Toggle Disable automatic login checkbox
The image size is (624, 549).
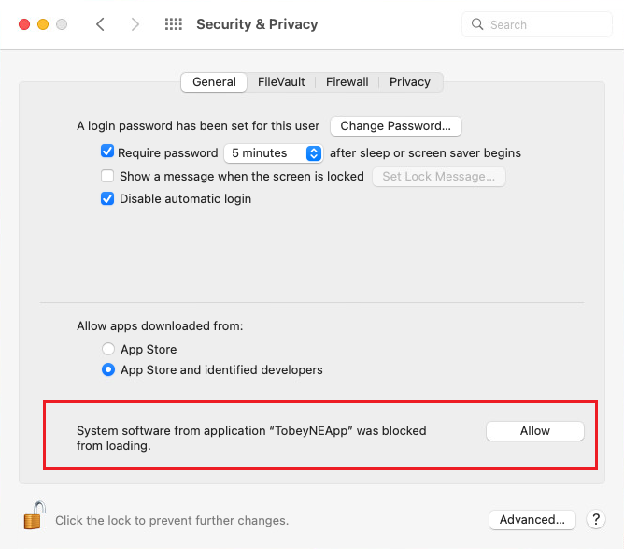point(107,198)
